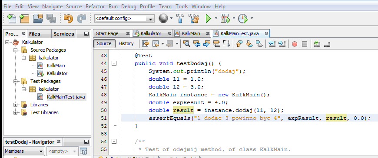The height and width of the screenshot is (158, 378).
Task: Click the Shift Line Right icon
Action: click(x=282, y=44)
